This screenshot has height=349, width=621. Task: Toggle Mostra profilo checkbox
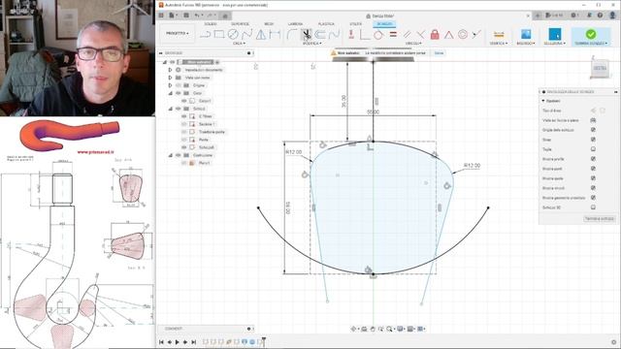pos(593,159)
